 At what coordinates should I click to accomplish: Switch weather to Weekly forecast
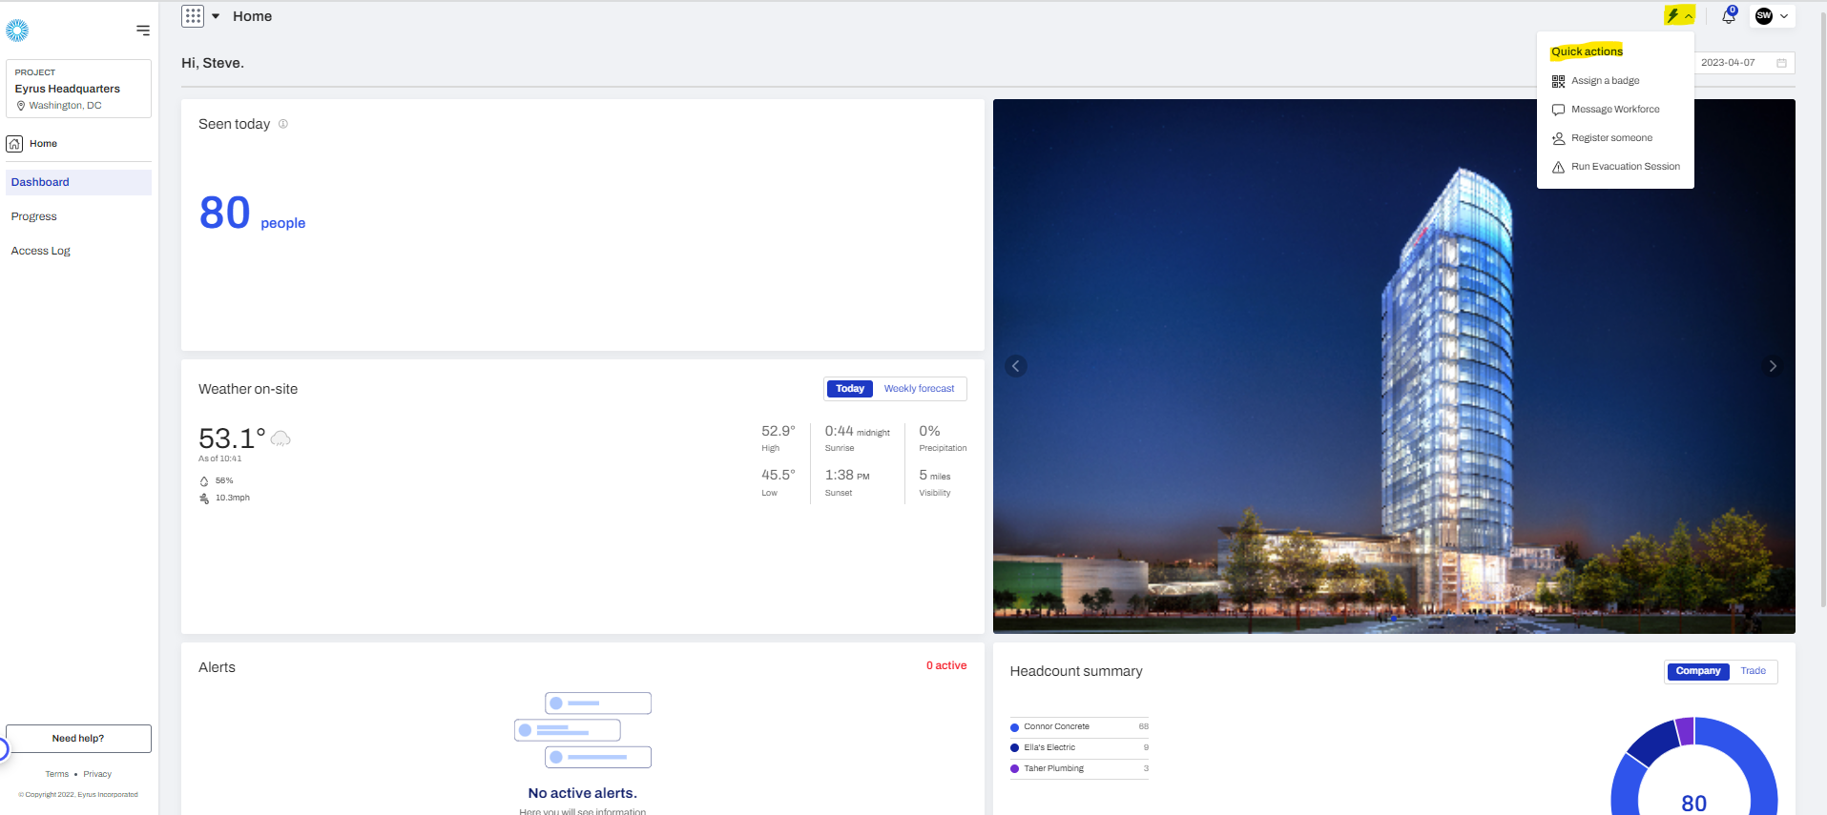919,389
